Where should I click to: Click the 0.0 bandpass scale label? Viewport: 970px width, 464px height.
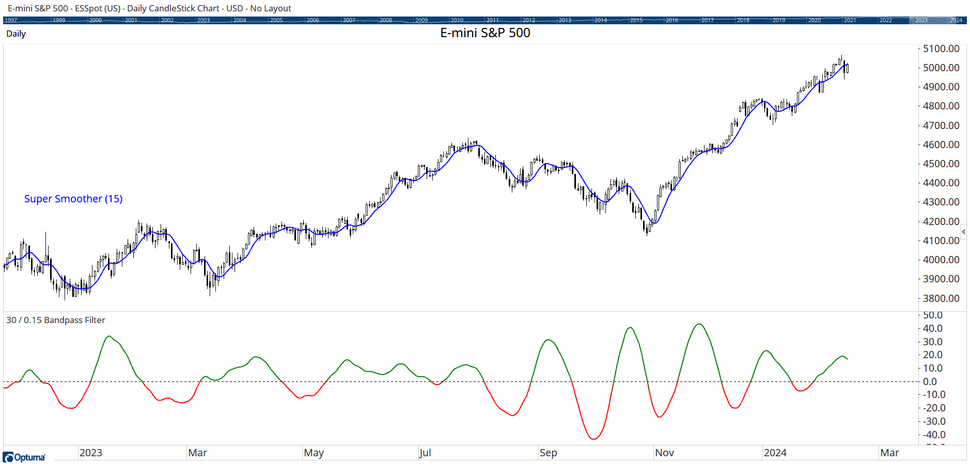(930, 381)
